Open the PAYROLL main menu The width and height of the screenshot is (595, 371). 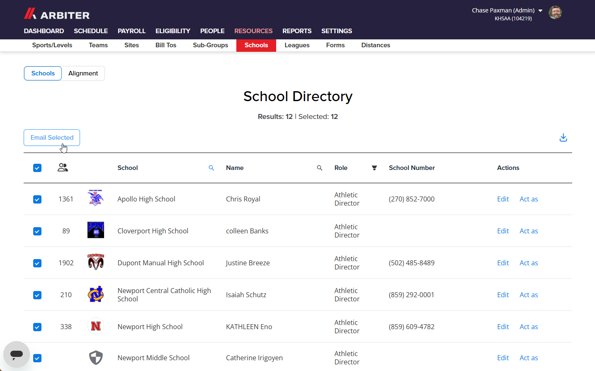click(x=131, y=31)
